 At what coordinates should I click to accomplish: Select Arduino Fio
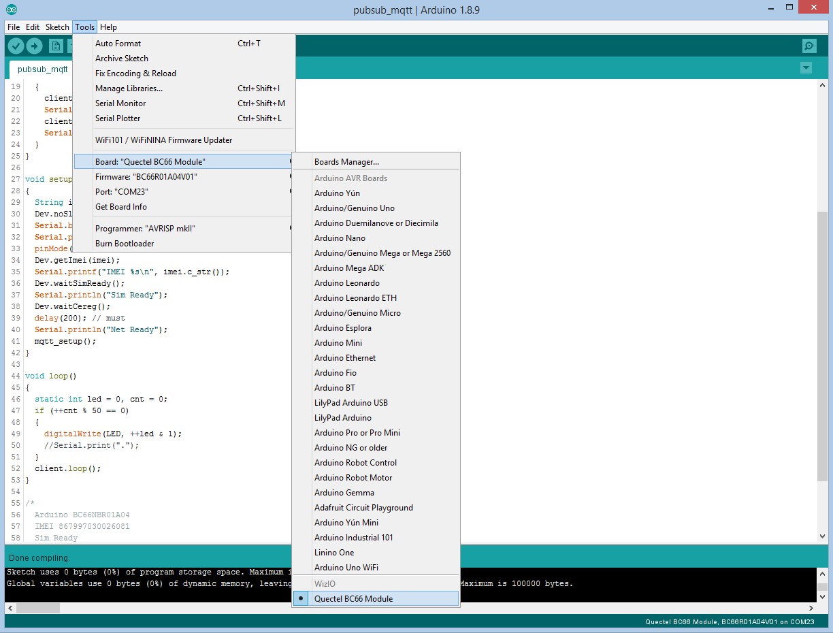coord(376,372)
